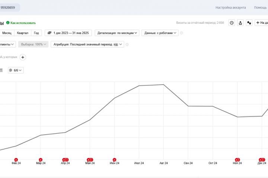Open the date range '1 дек 2023 — 31 янв 2025'

[x=68, y=33]
